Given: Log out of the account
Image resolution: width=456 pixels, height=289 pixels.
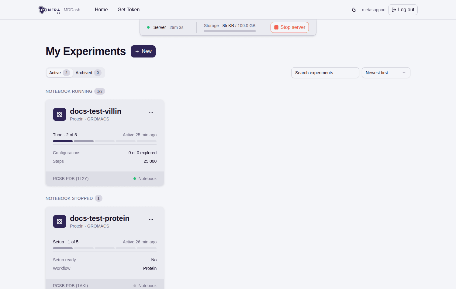Looking at the screenshot, I should (x=403, y=10).
